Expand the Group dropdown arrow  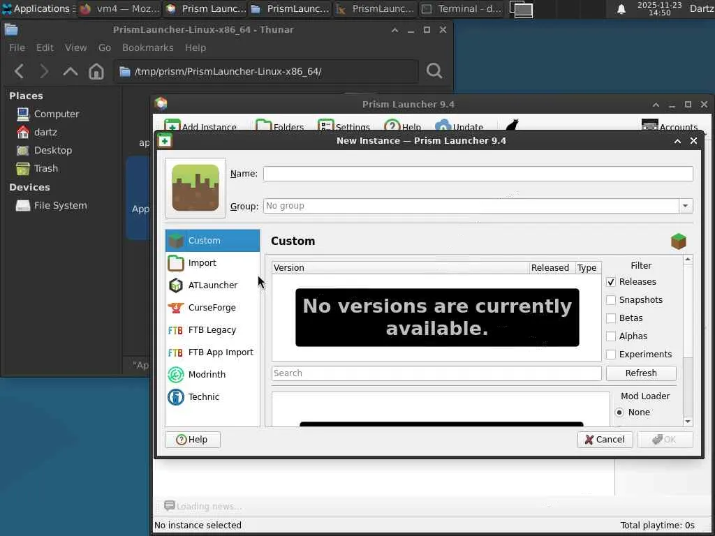point(686,206)
